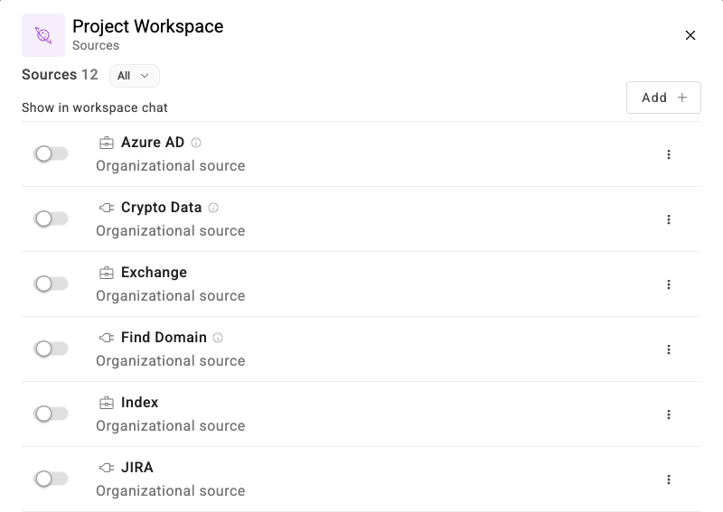Switch on the Exchange source toggle
723x512 pixels.
click(51, 284)
